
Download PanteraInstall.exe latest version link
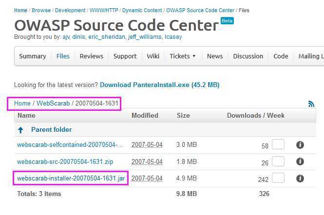[x=159, y=85]
